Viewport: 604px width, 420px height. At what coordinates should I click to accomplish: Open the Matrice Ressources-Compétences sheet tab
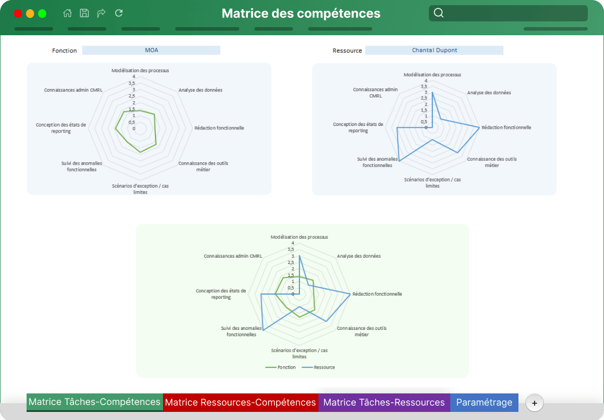(x=240, y=403)
